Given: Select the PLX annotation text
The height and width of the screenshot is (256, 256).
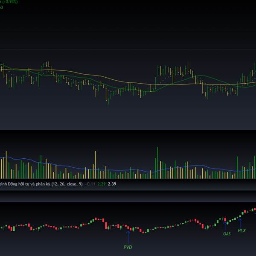Looking at the screenshot, I should click(242, 231).
